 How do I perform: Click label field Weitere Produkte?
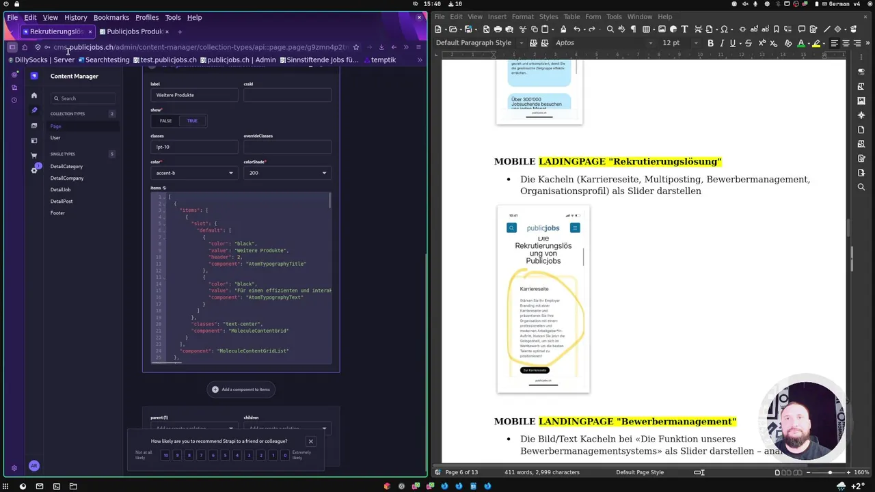click(x=194, y=95)
